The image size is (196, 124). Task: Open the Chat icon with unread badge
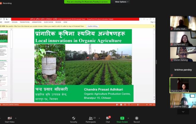coord(108,118)
